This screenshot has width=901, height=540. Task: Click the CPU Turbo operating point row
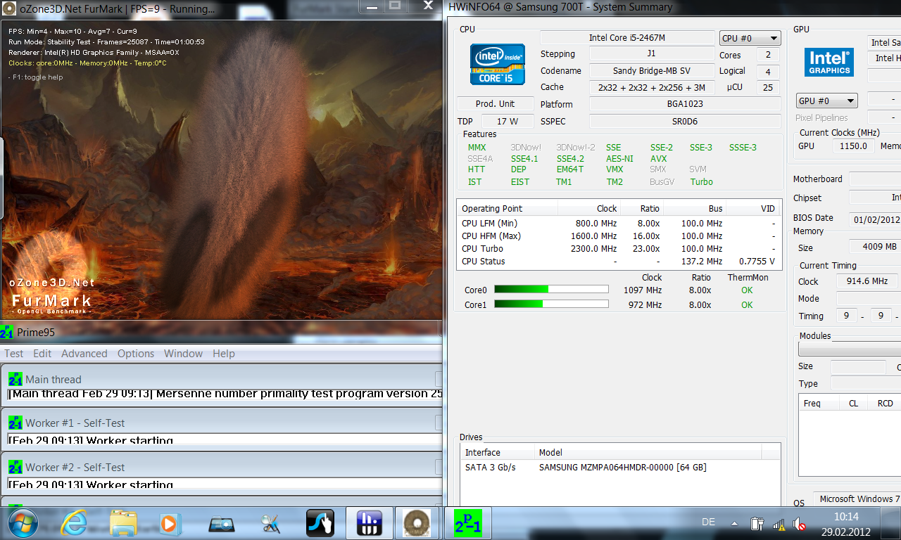pos(619,249)
